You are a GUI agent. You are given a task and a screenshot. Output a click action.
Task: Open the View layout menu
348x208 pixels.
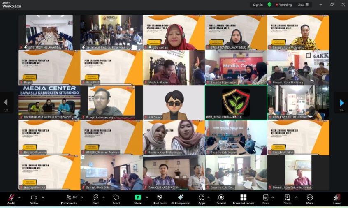click(x=303, y=5)
